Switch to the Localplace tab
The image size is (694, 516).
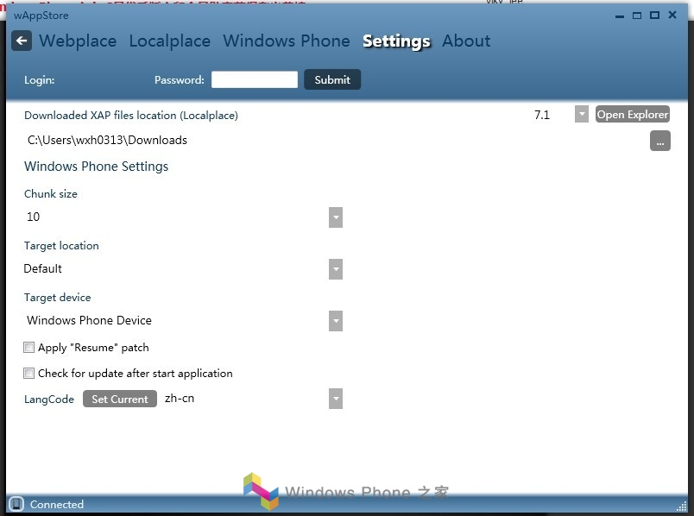(170, 41)
